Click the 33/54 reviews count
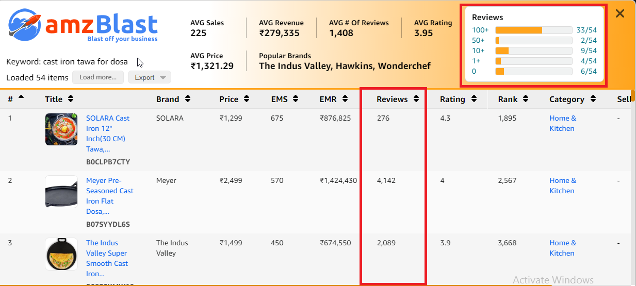Image resolution: width=636 pixels, height=286 pixels. pyautogui.click(x=586, y=30)
